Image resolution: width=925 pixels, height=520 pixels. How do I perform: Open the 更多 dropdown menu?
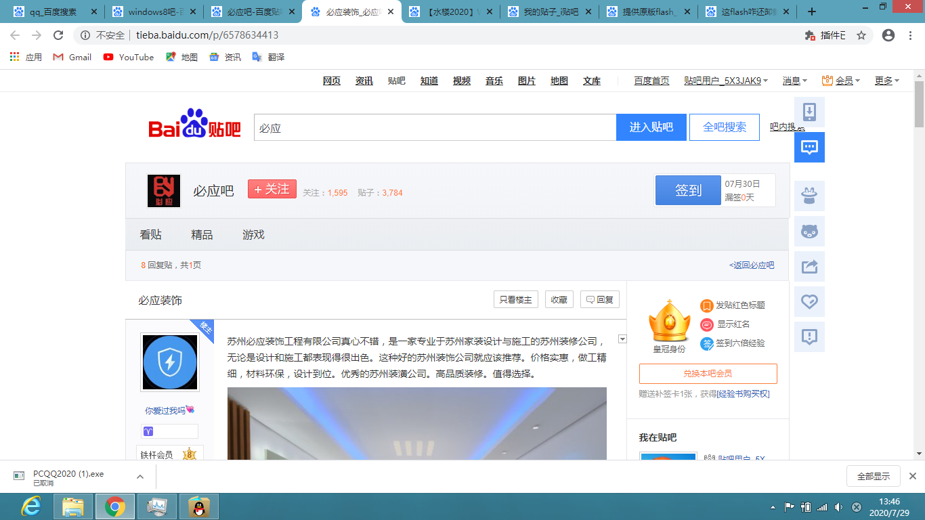click(886, 81)
